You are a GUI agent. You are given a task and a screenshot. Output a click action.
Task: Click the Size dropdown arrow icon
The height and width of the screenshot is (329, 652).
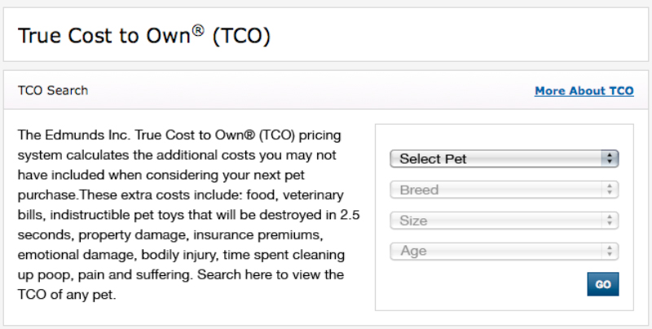(x=610, y=221)
